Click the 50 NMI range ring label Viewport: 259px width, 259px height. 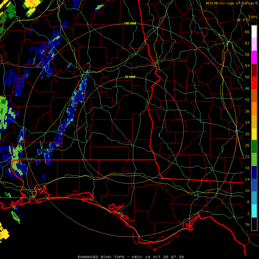130,77
